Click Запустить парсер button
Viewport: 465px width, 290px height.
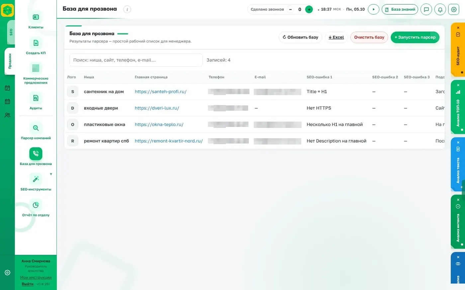point(415,37)
